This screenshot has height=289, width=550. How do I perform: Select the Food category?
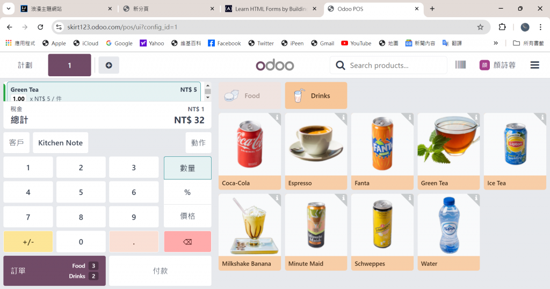(250, 96)
